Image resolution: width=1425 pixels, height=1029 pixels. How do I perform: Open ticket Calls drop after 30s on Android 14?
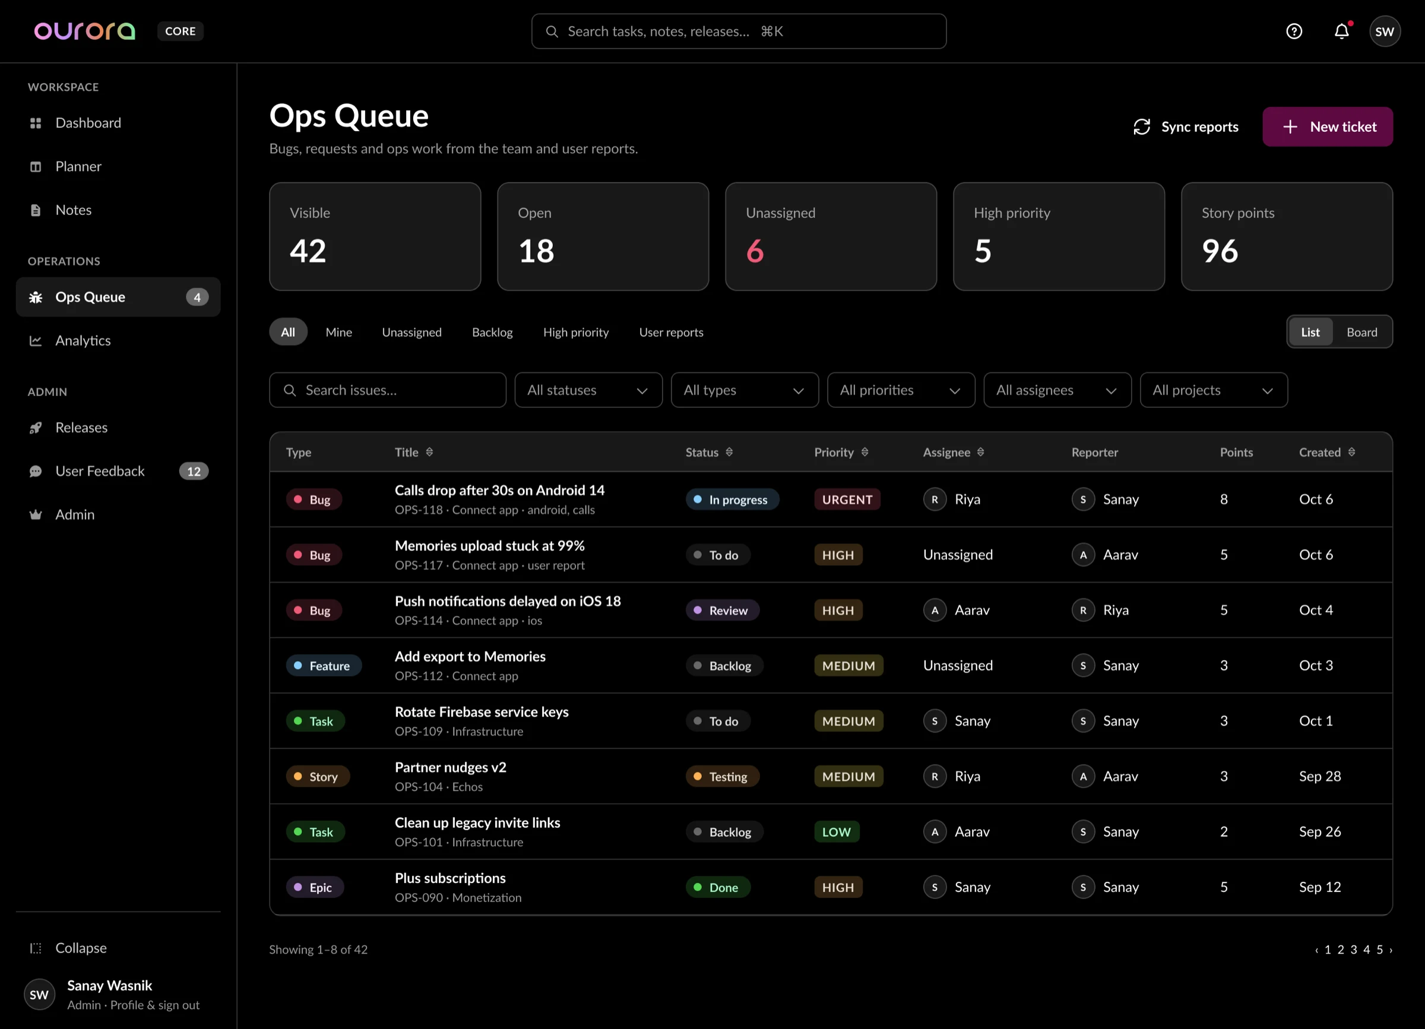coord(499,490)
